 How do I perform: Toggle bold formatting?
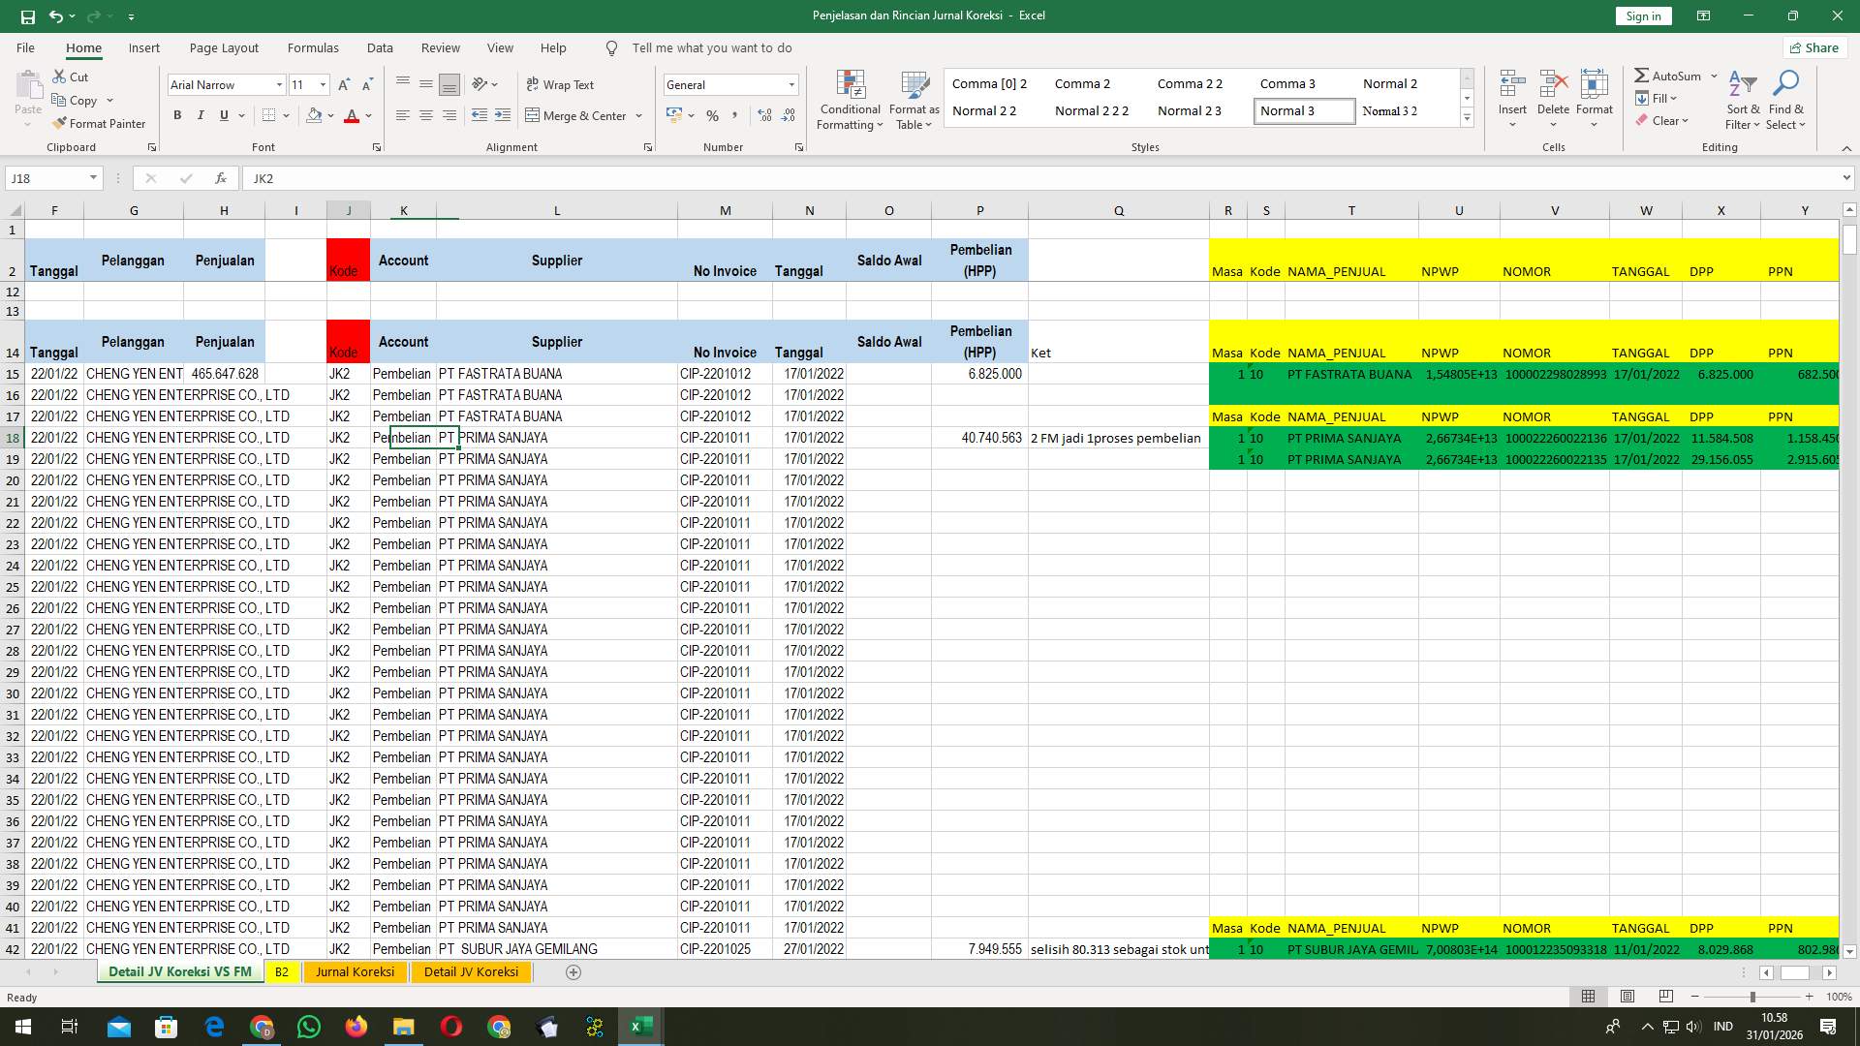click(177, 115)
